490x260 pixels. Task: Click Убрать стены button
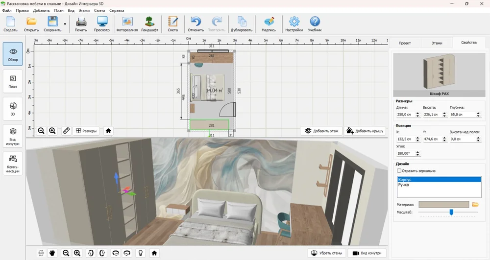326,253
